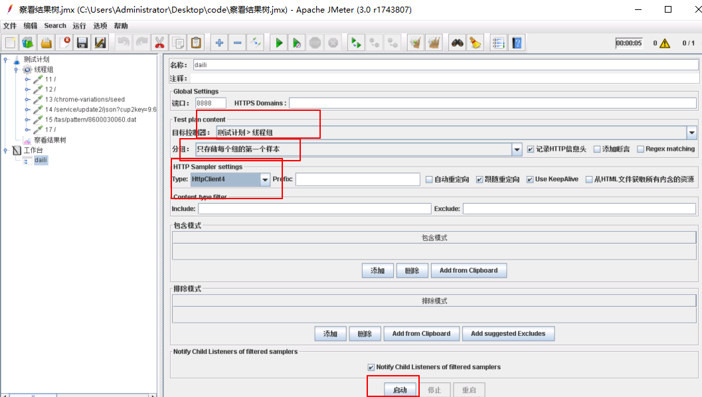Viewport: 702px width, 397px height.
Task: Toggle the 跟随重定向 checkbox
Action: click(x=480, y=179)
